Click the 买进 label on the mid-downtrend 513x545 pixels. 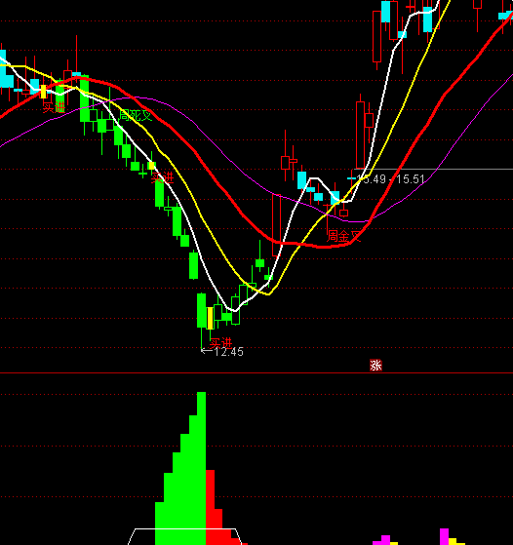(163, 178)
